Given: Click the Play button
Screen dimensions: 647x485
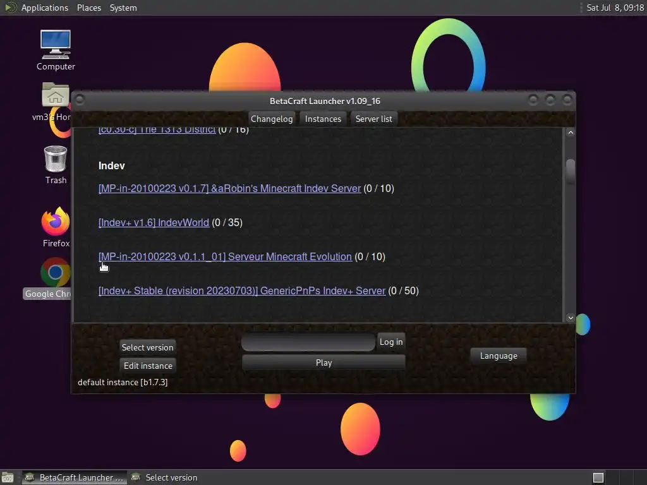Looking at the screenshot, I should tap(324, 363).
